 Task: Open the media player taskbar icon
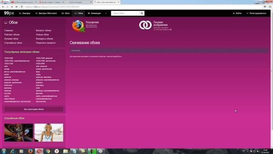(x=21, y=151)
